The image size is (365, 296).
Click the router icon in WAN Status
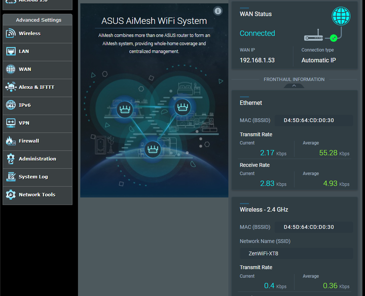[314, 35]
